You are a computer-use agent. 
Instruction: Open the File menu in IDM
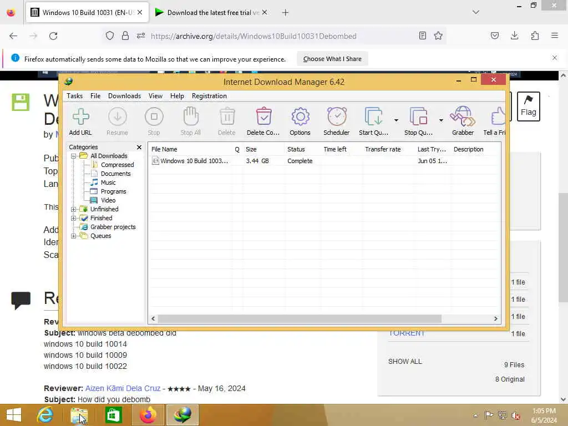pos(95,96)
